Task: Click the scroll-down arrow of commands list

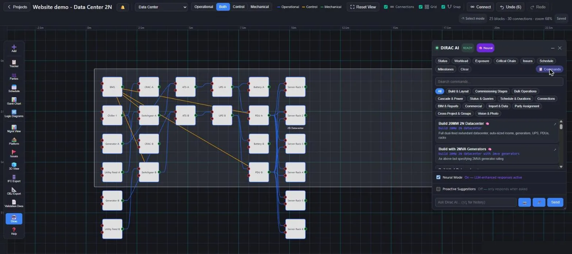Action: (x=561, y=167)
